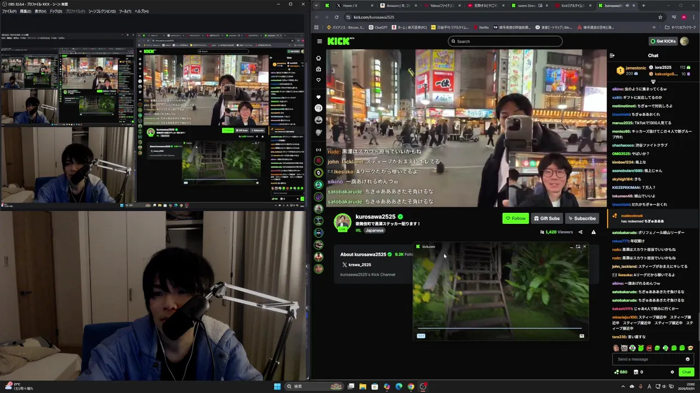Insert first emote in chat emote row
Image resolution: width=700 pixels, height=393 pixels.
(x=616, y=348)
